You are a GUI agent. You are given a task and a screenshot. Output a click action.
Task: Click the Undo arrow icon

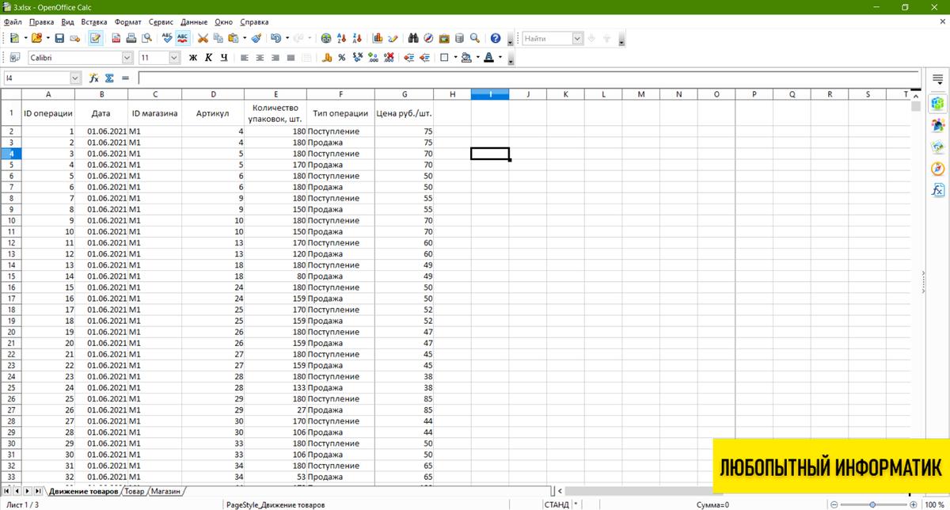click(x=275, y=38)
